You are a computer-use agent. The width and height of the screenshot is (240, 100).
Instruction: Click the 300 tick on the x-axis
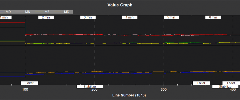164,89
